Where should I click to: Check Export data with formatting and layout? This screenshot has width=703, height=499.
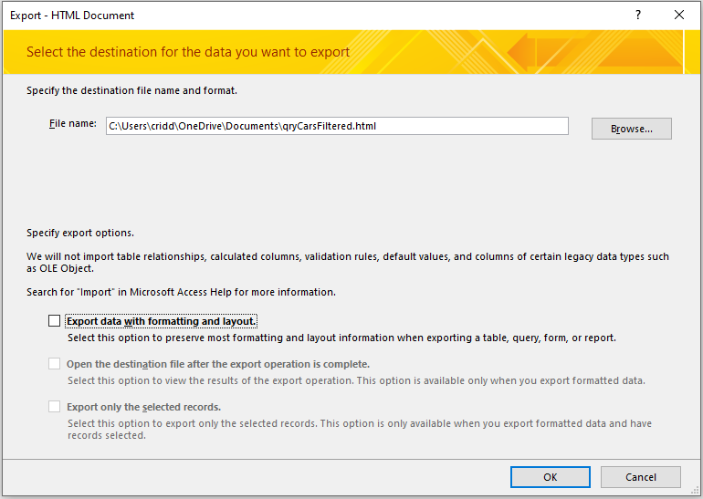coord(54,321)
